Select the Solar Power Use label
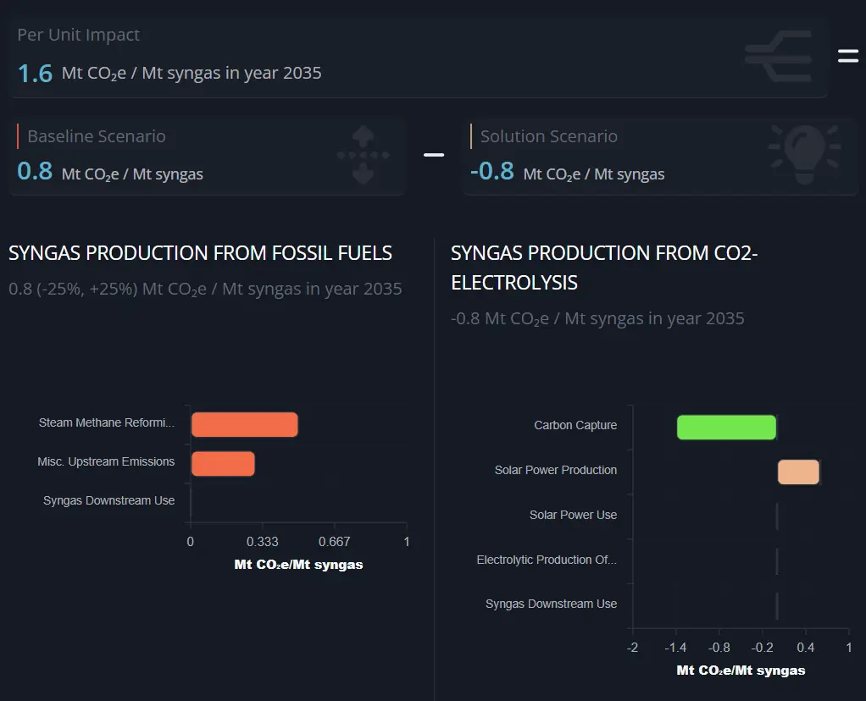 click(573, 515)
